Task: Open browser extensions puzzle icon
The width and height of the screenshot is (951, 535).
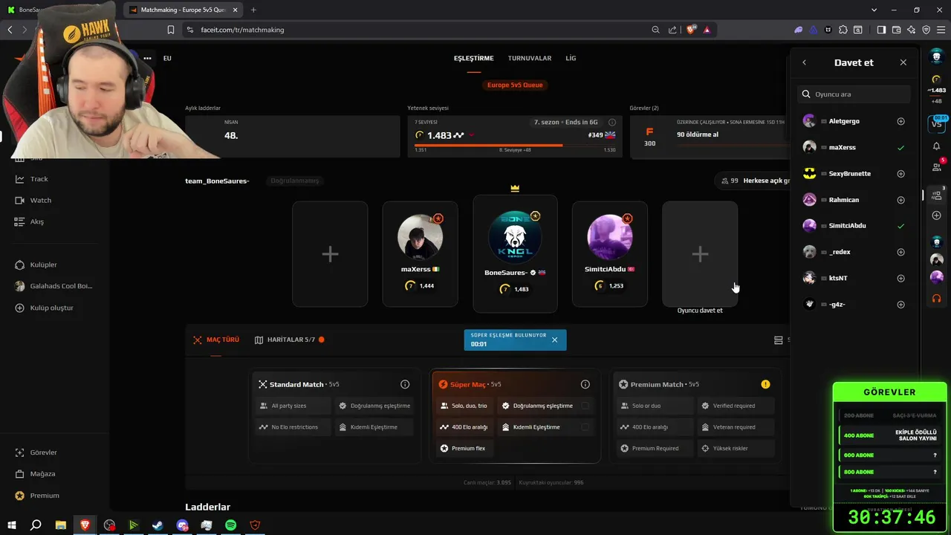Action: 843,30
